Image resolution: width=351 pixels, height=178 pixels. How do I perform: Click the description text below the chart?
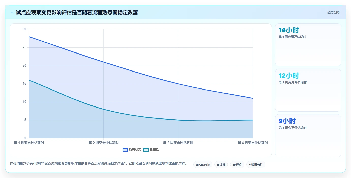(98, 164)
